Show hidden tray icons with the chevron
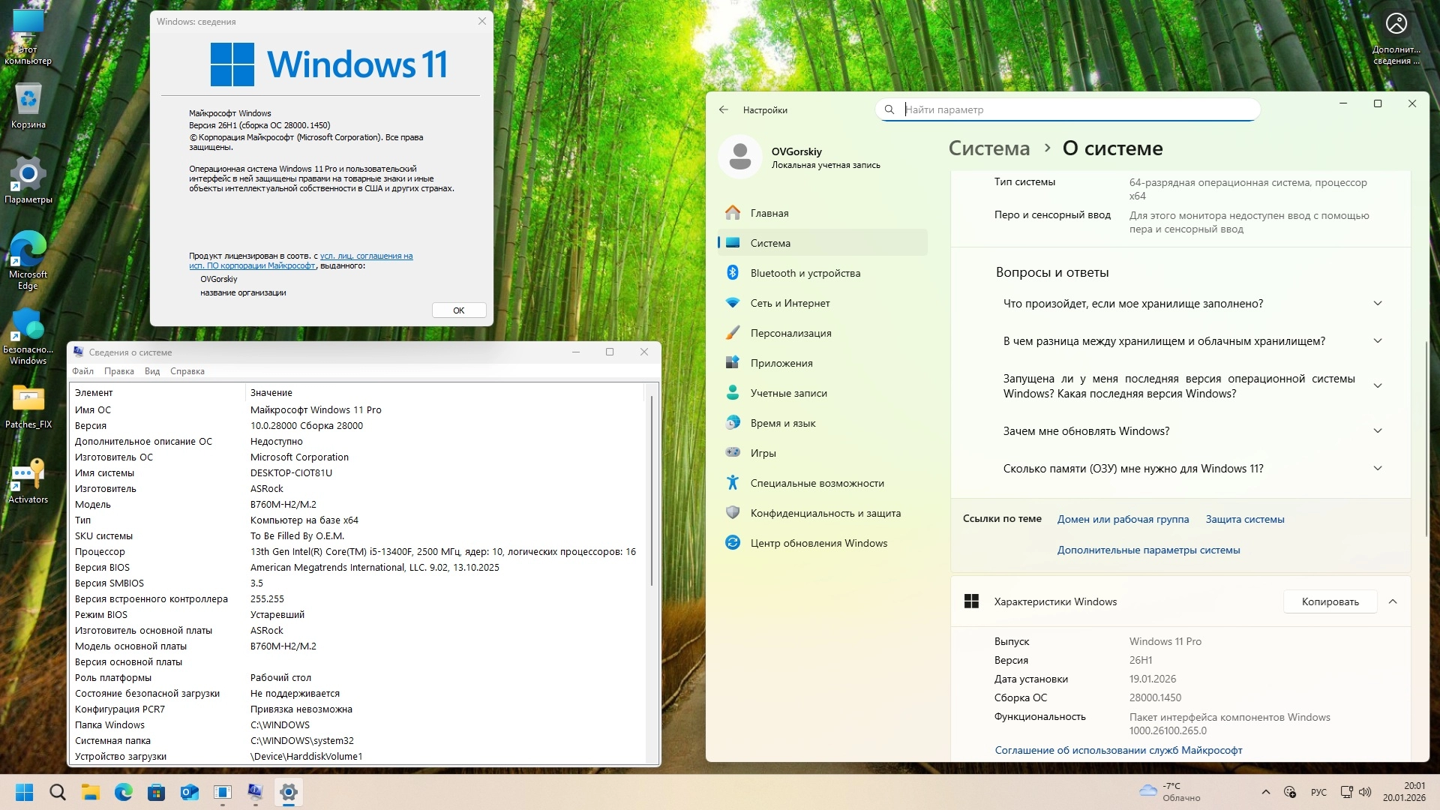The image size is (1440, 810). click(1266, 792)
